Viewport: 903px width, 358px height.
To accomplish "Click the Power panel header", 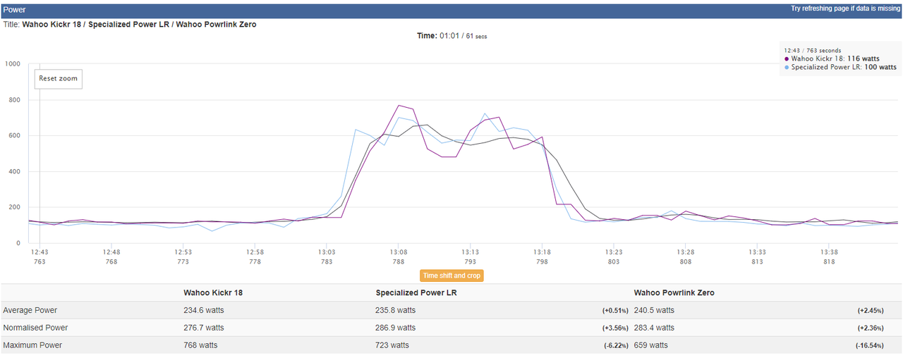I will 451,10.
